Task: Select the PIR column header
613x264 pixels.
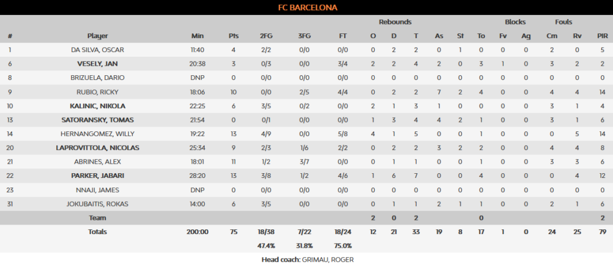Action: (x=603, y=35)
